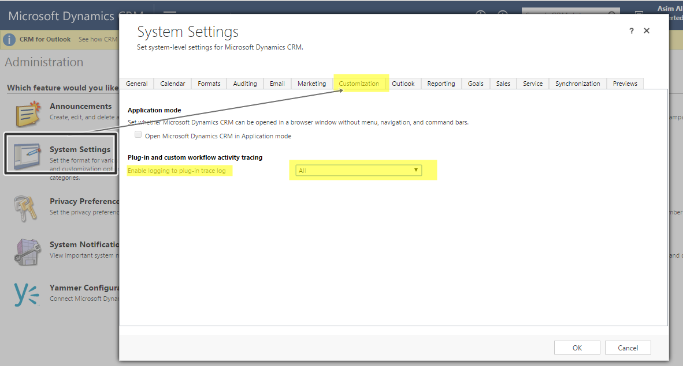Viewport: 683px width, 366px height.
Task: Click the OK button to save settings
Action: pyautogui.click(x=577, y=347)
